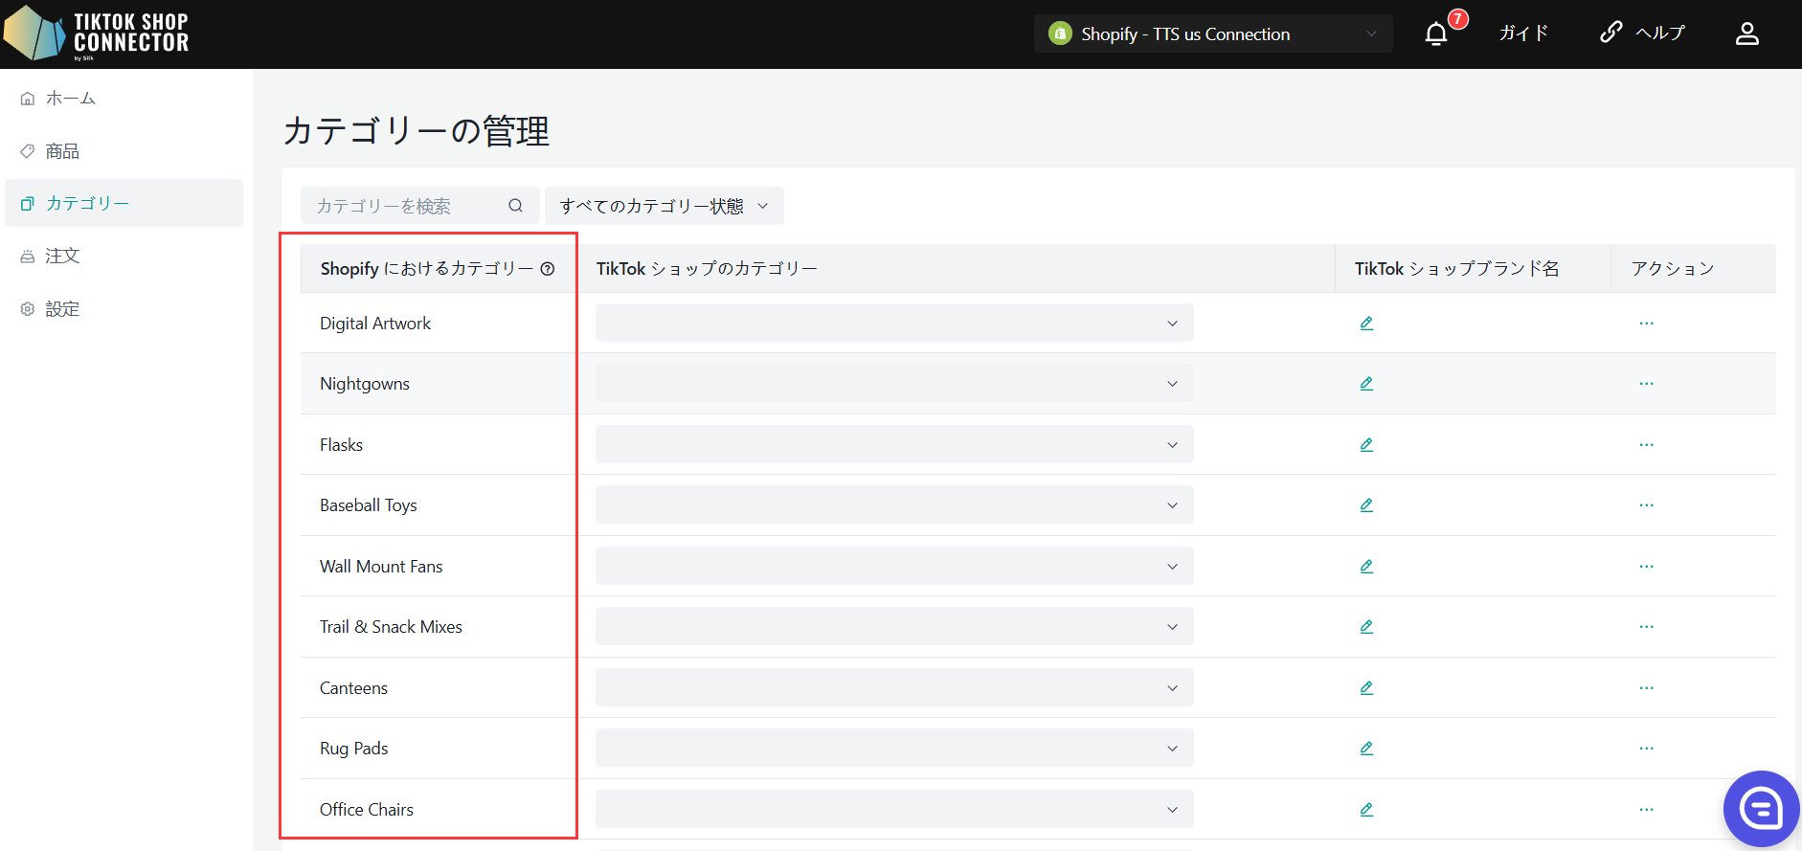The image size is (1802, 851).
Task: Click the Office Chairs category name
Action: point(367,810)
